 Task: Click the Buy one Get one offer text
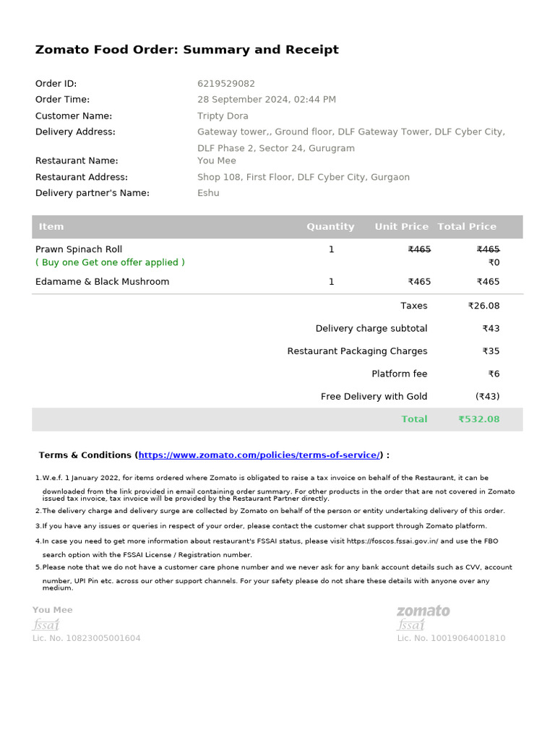110,262
